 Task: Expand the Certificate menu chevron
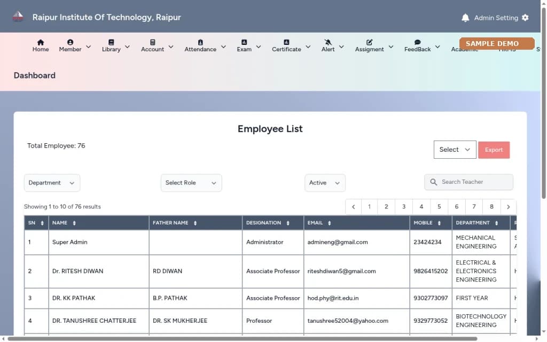308,46
